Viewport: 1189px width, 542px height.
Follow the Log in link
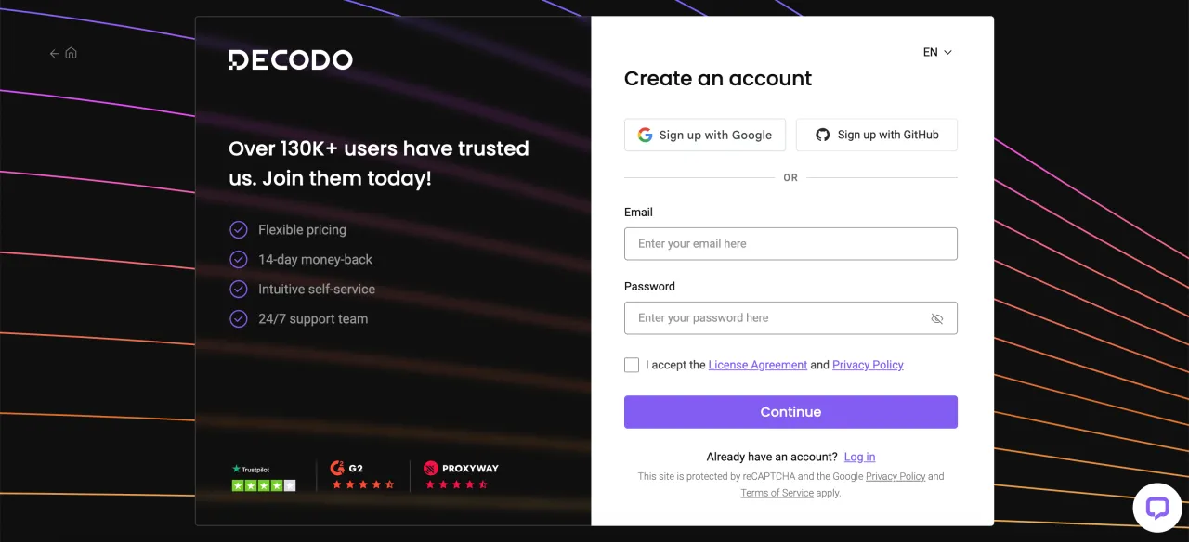click(859, 457)
